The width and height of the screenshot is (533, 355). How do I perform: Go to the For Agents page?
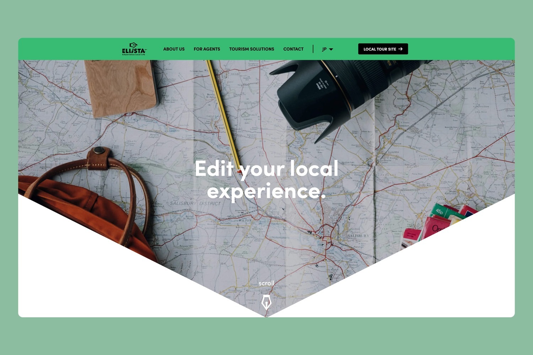(x=207, y=49)
